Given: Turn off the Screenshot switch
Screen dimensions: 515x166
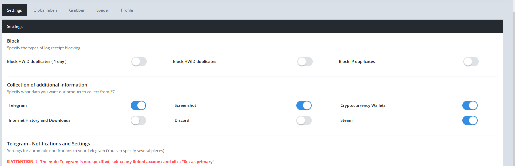Looking at the screenshot, I should pos(304,105).
